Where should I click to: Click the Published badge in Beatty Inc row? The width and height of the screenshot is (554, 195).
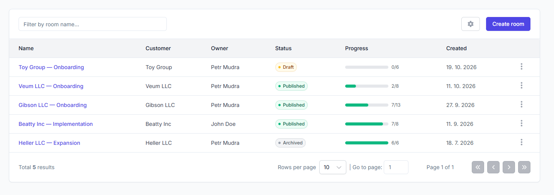coord(291,124)
